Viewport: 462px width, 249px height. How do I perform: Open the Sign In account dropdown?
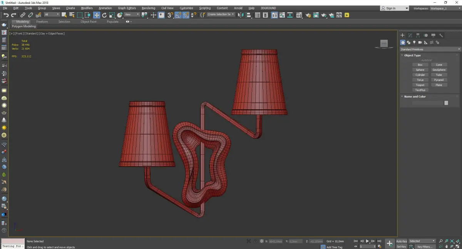[x=395, y=8]
